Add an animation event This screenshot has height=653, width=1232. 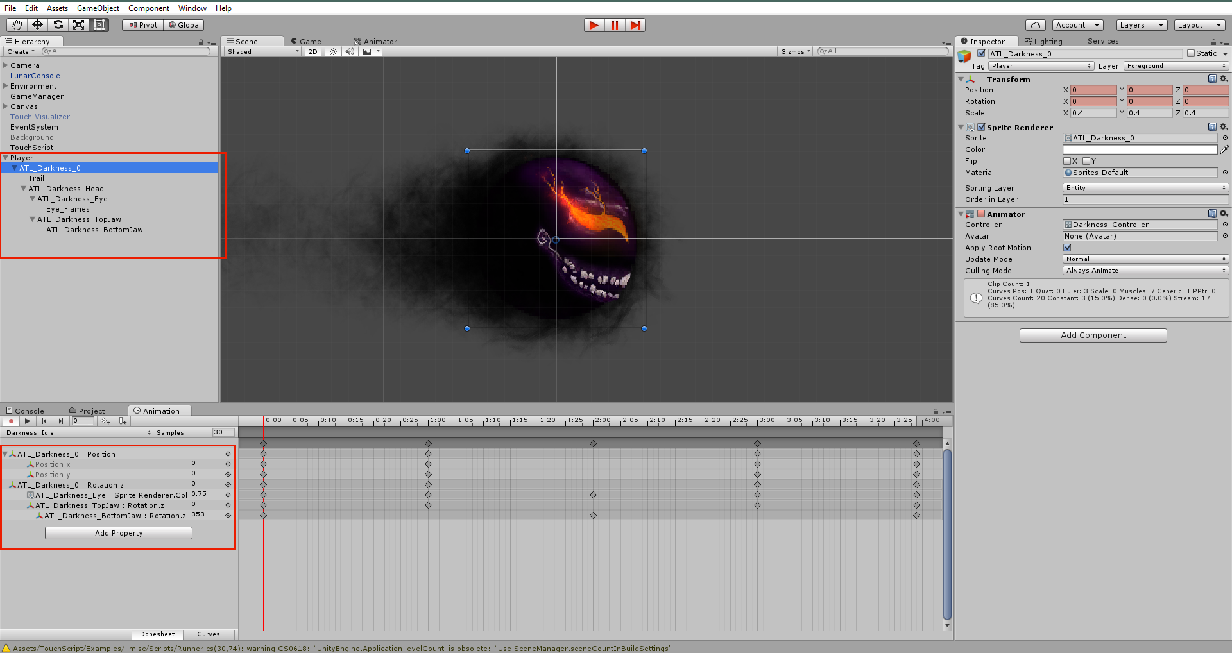(x=123, y=421)
